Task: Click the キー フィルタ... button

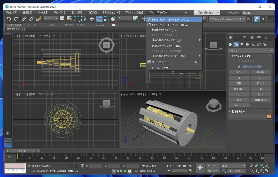Action: tap(236, 171)
